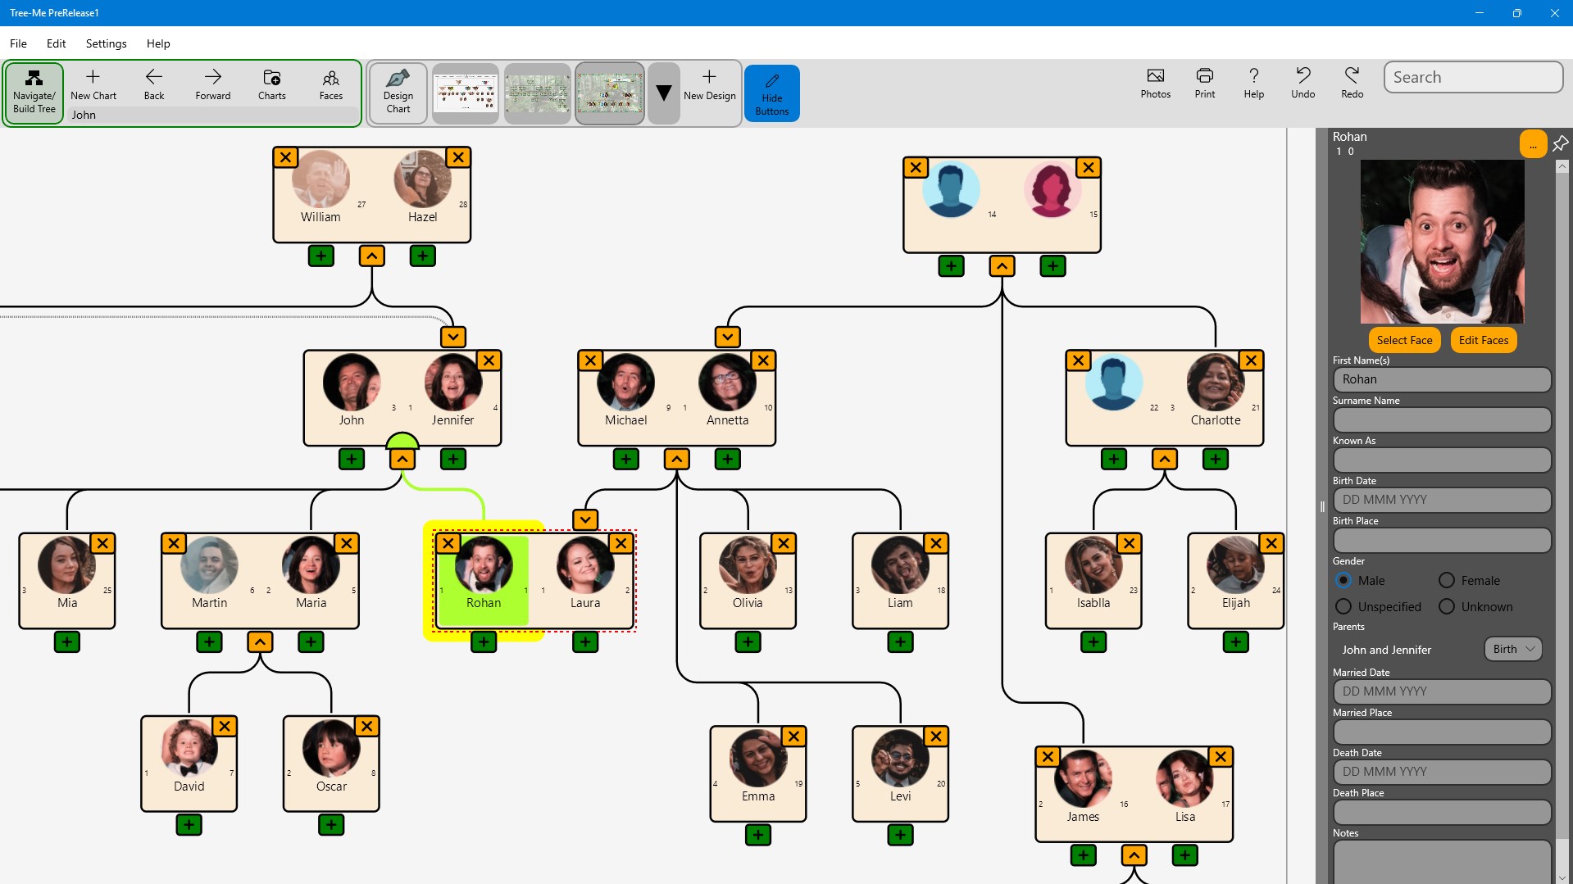Click the Edit Faces button
Screen dimensions: 1573x884
pyautogui.click(x=1484, y=339)
